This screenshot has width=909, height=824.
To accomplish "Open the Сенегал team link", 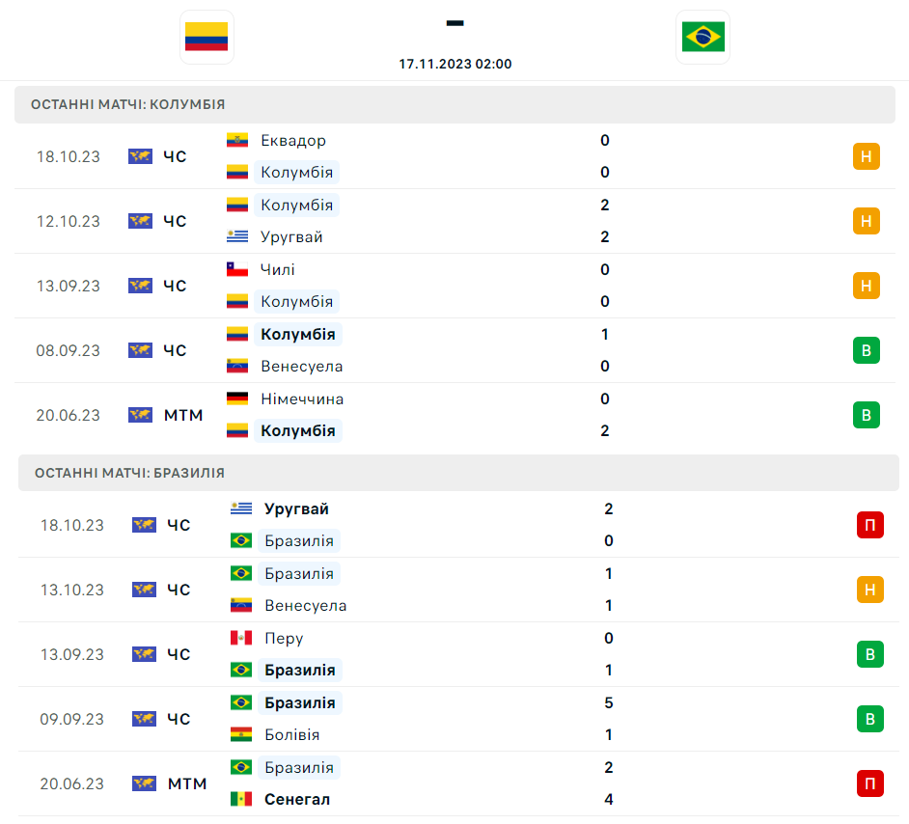I will (297, 799).
